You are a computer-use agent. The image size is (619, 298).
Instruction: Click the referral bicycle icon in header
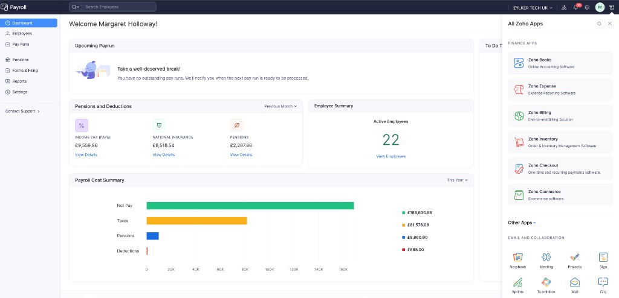point(564,7)
